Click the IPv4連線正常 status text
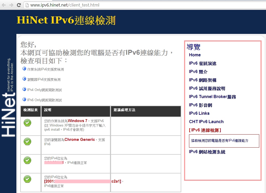 pos(77,163)
